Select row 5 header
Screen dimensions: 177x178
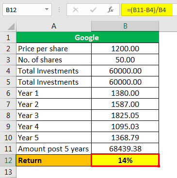[8, 82]
